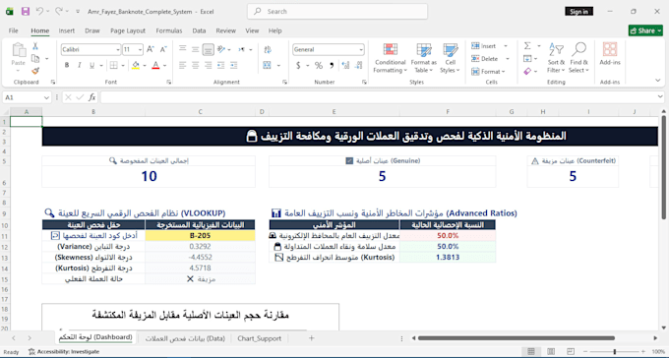669x358 pixels.
Task: Add a new sheet with plus icon
Action: tap(312, 338)
